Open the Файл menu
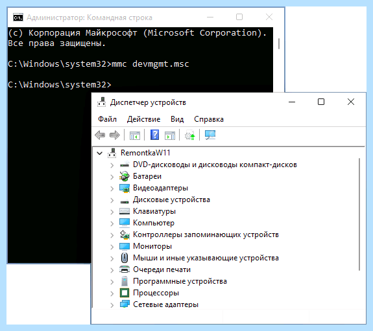373x331 pixels. pos(107,119)
